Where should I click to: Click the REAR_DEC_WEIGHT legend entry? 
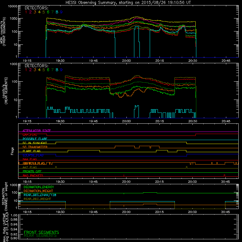point(37,199)
